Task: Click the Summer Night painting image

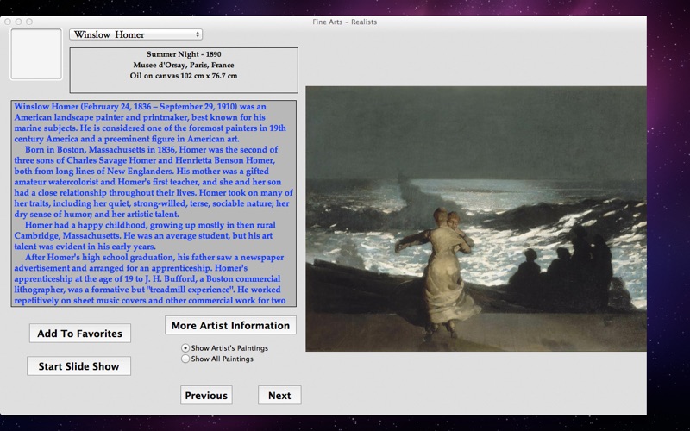Action: 476,219
